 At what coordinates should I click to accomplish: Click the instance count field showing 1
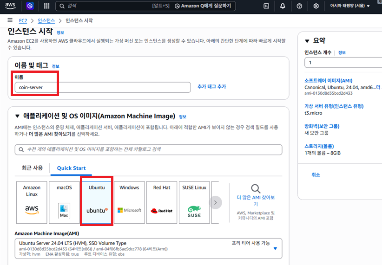[x=343, y=63]
